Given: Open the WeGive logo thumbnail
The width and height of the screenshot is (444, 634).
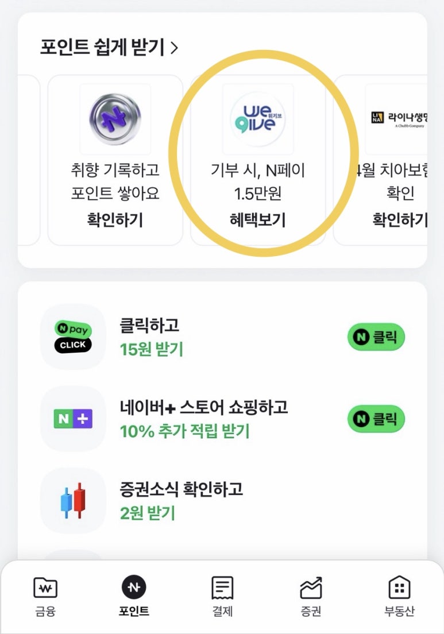Looking at the screenshot, I should [x=258, y=119].
